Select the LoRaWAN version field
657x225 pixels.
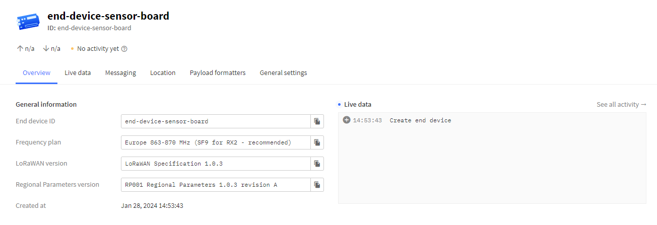coord(216,164)
